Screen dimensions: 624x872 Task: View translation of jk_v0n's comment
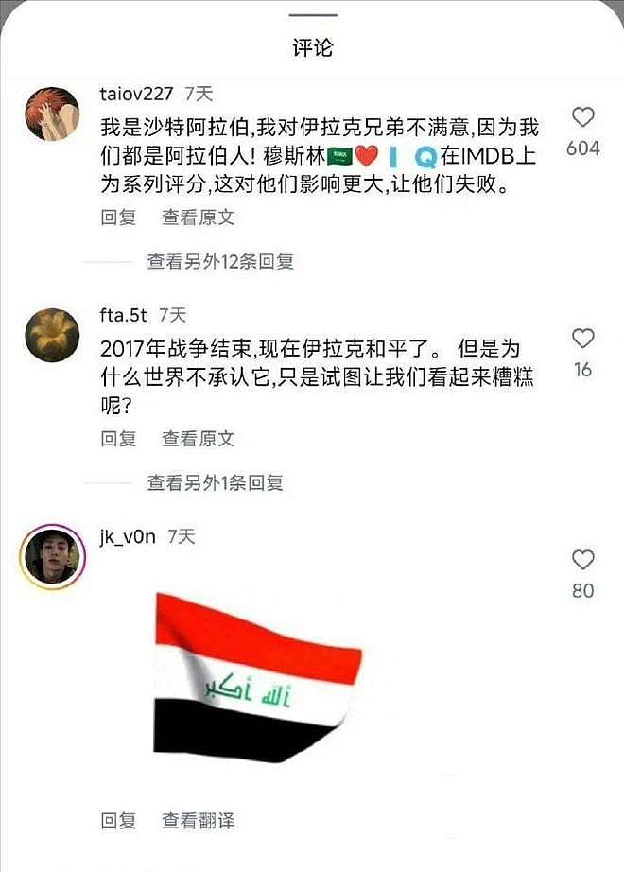click(198, 821)
